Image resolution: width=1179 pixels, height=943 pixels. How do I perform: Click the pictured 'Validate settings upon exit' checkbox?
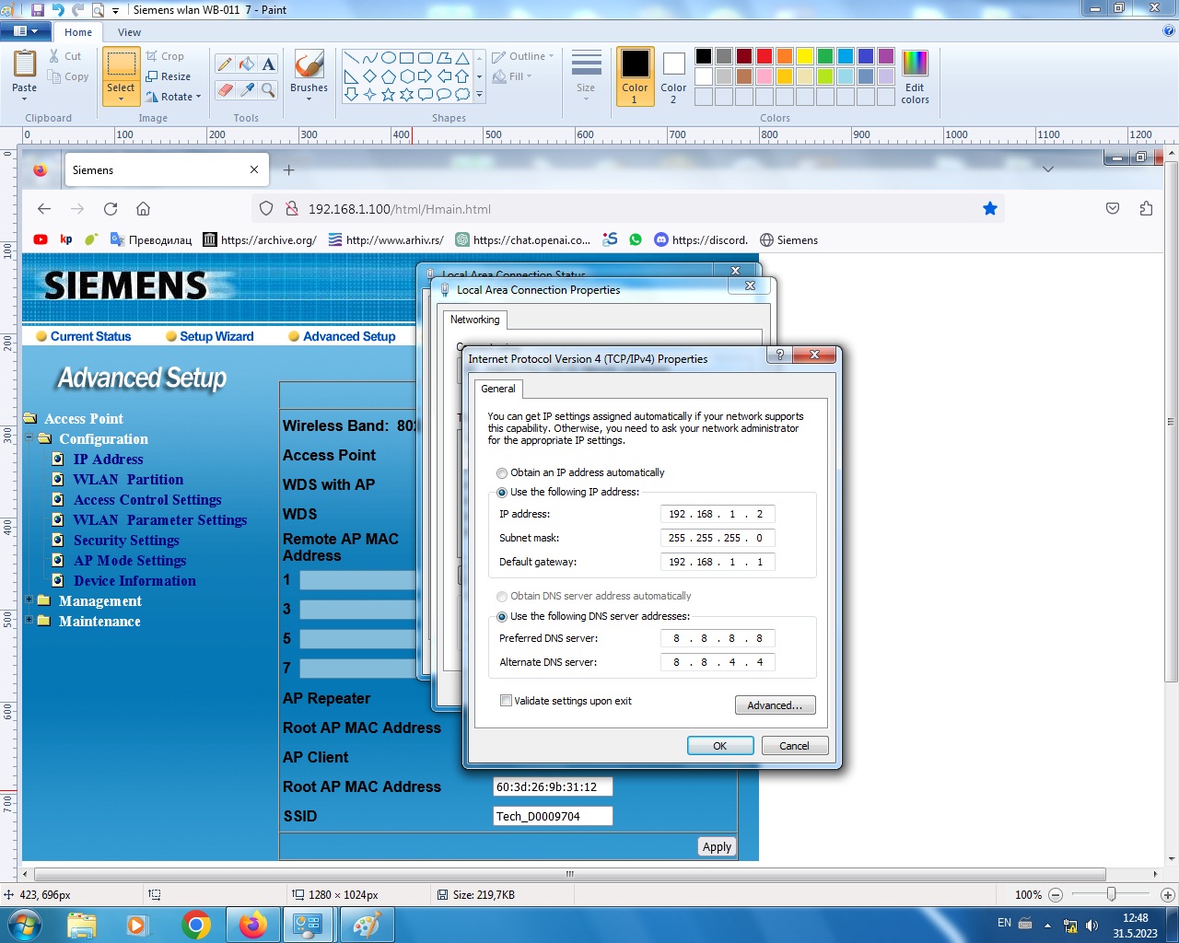[x=506, y=701]
